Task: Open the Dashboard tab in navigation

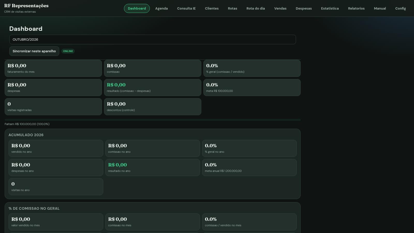Action: (x=137, y=9)
